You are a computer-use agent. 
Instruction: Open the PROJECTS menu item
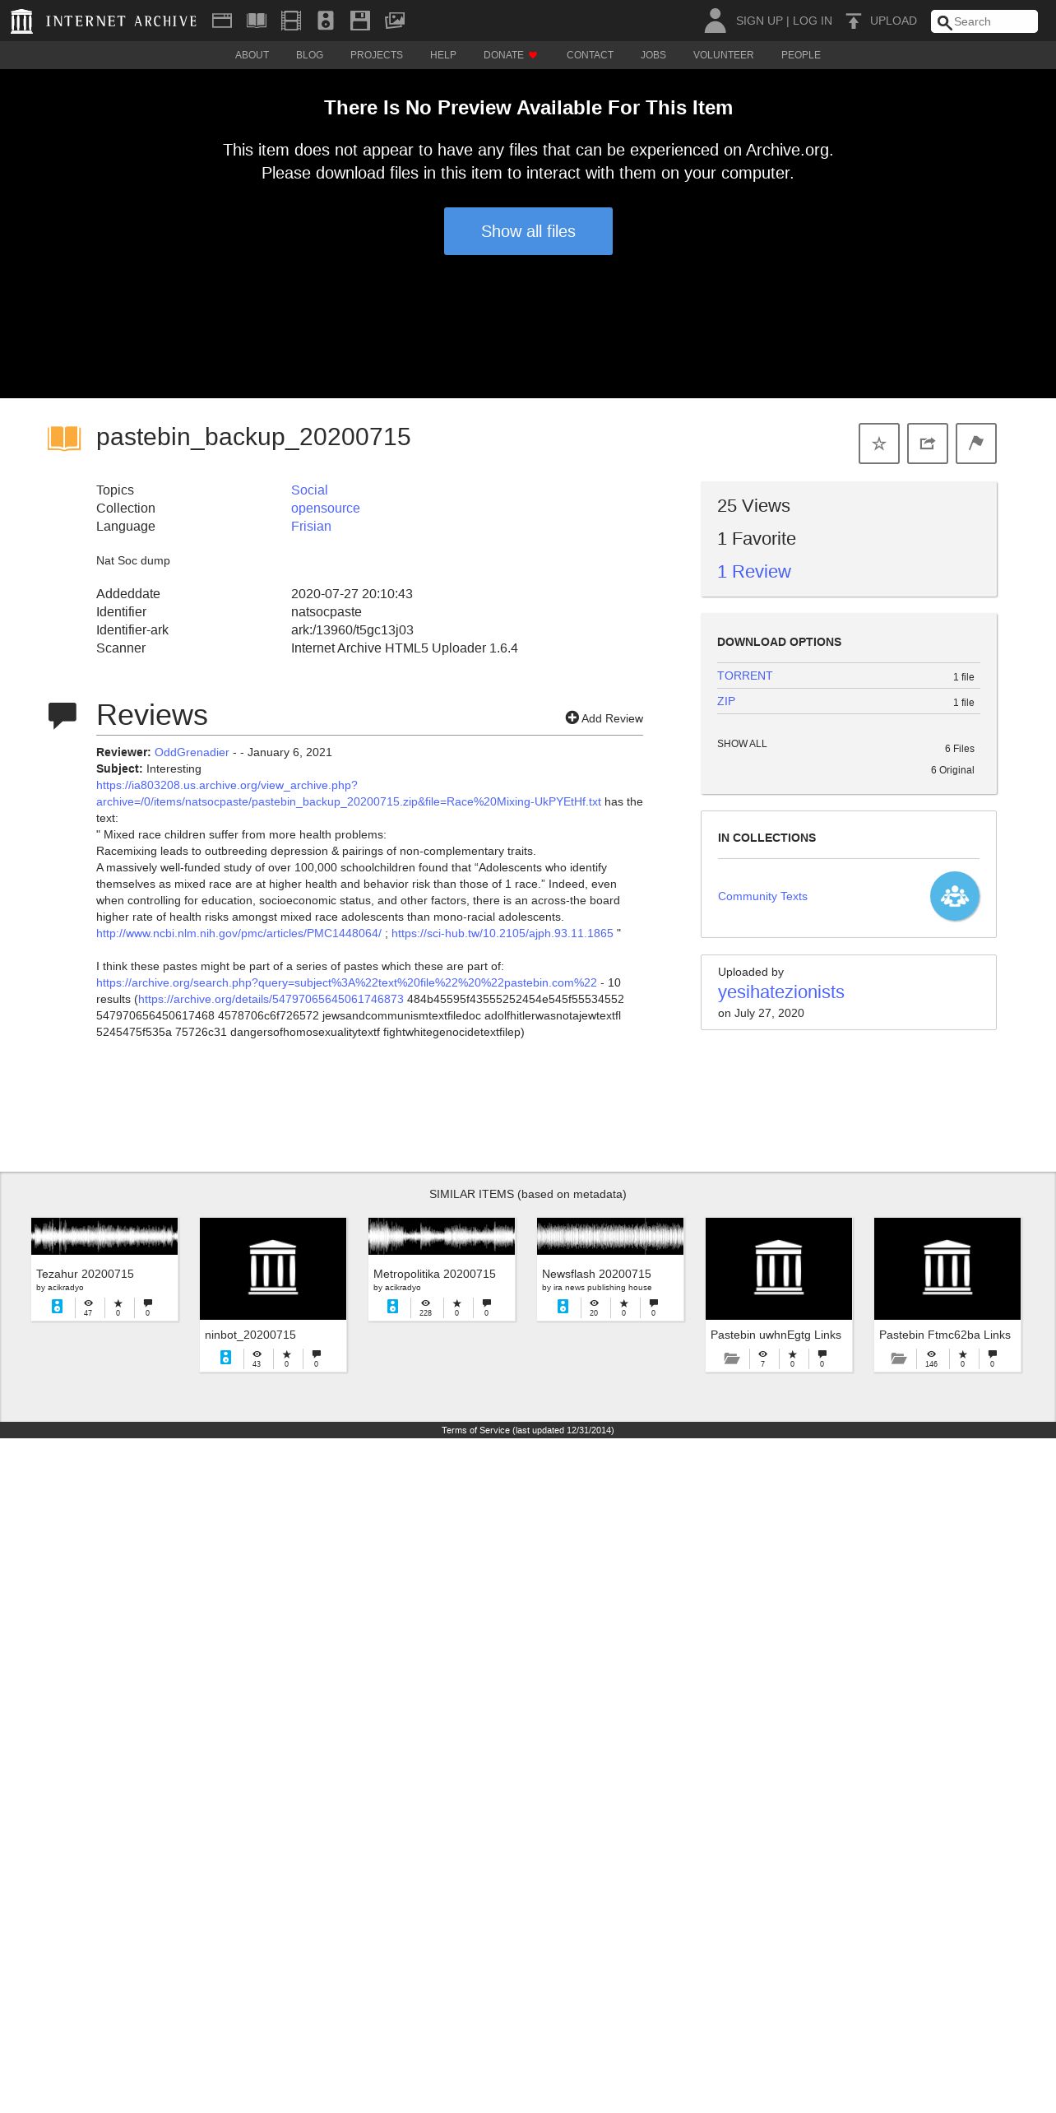pos(377,55)
